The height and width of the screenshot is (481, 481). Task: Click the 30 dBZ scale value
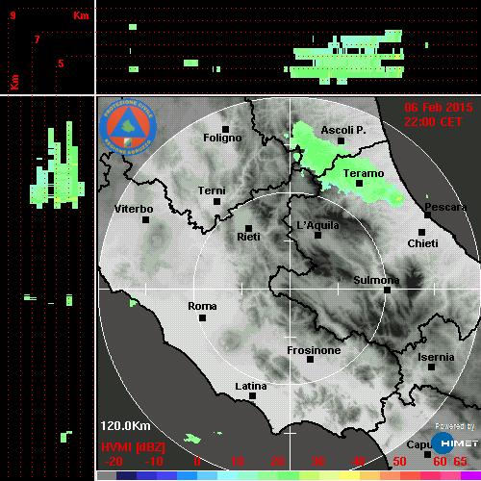pyautogui.click(x=317, y=462)
